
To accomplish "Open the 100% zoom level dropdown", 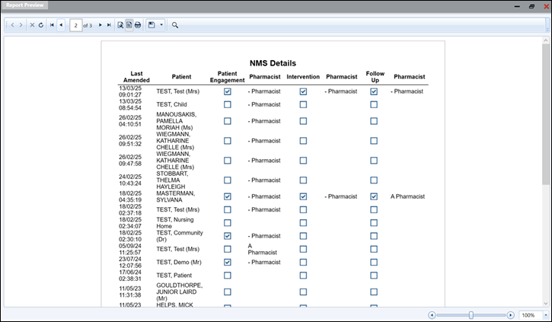I will point(546,315).
